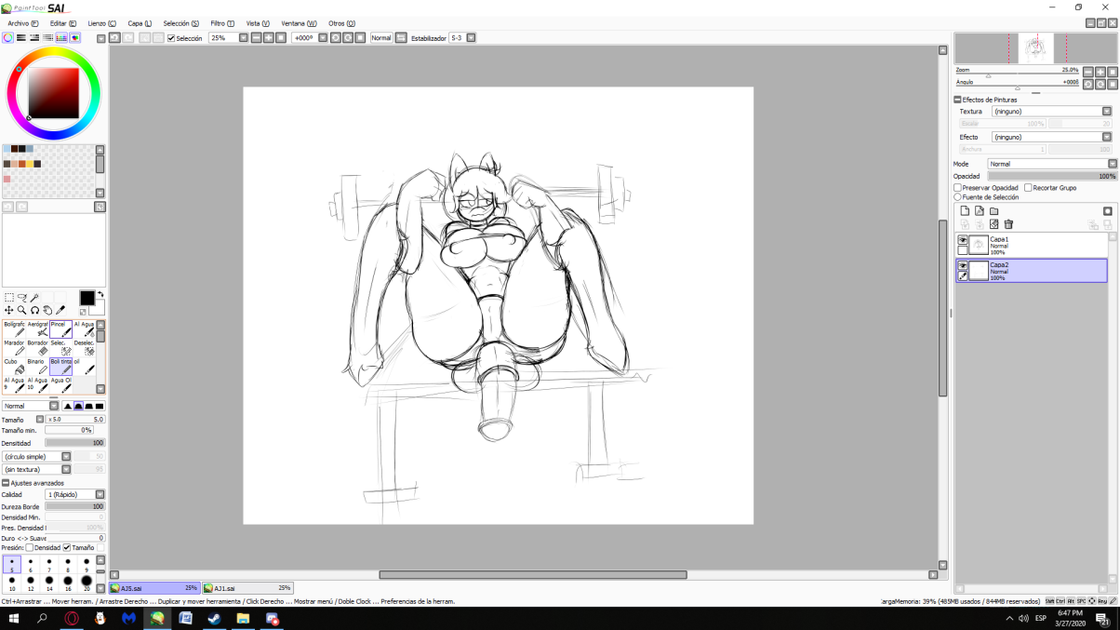Select brush size preset 20
Image resolution: width=1120 pixels, height=630 pixels.
coord(87,583)
